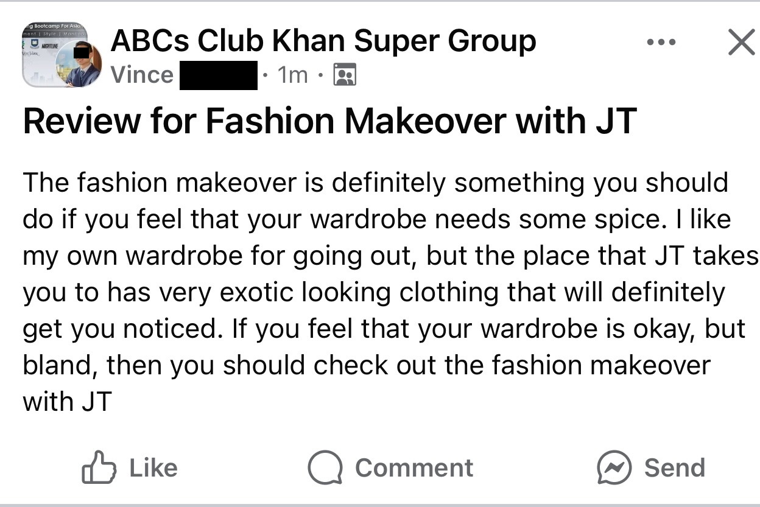Viewport: 760px width, 507px height.
Task: Close the post with the X
Action: pos(741,43)
